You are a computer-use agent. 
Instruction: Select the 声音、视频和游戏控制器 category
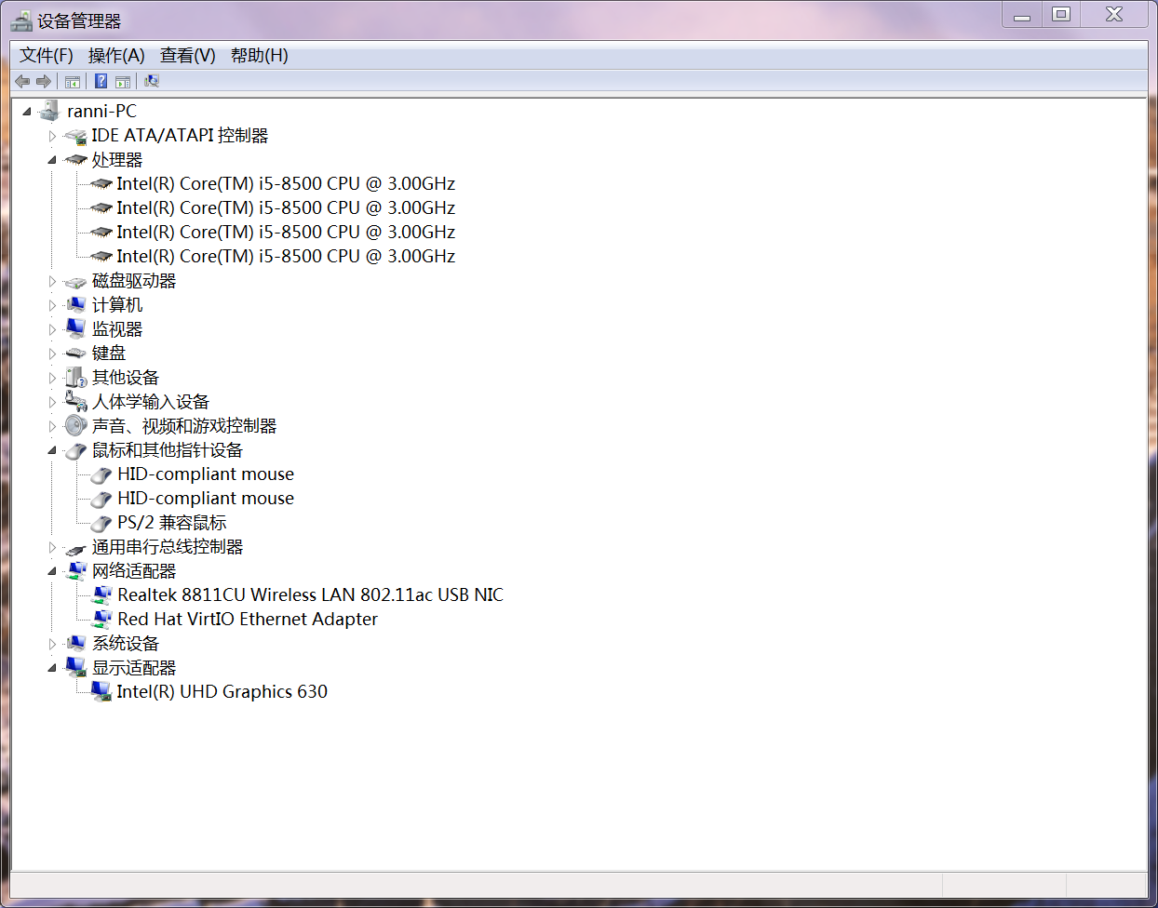(x=183, y=426)
